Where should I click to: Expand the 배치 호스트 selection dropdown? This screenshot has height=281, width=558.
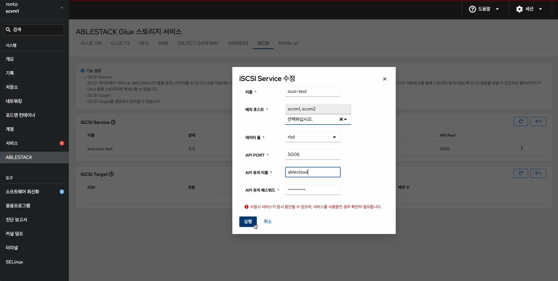pyautogui.click(x=346, y=119)
